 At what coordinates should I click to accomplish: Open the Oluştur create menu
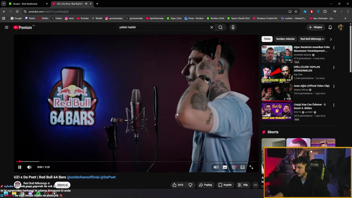[315, 27]
